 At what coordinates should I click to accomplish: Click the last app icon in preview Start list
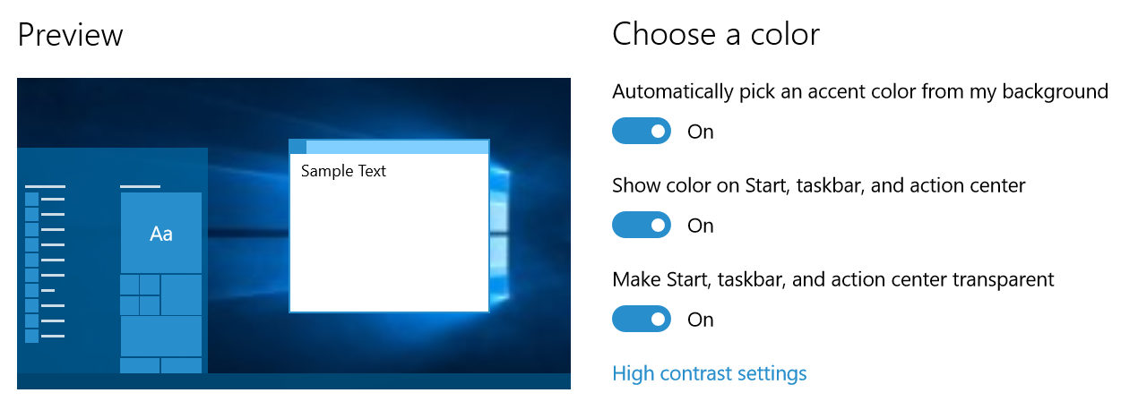click(x=32, y=336)
